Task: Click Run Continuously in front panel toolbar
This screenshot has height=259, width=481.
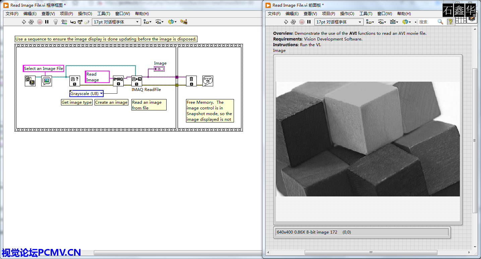Action: coord(293,22)
